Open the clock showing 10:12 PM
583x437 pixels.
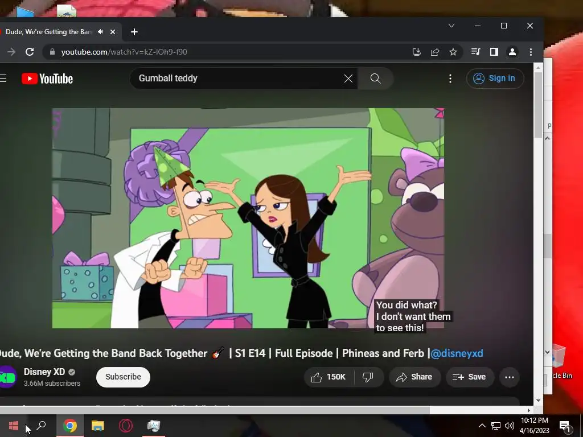point(534,426)
